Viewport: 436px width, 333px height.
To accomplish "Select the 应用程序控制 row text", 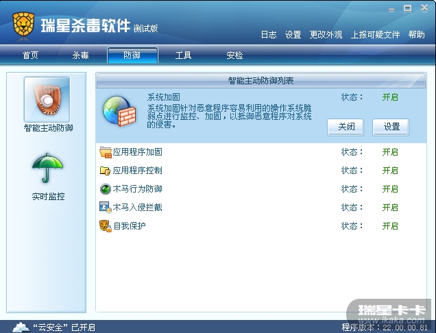I will [137, 171].
